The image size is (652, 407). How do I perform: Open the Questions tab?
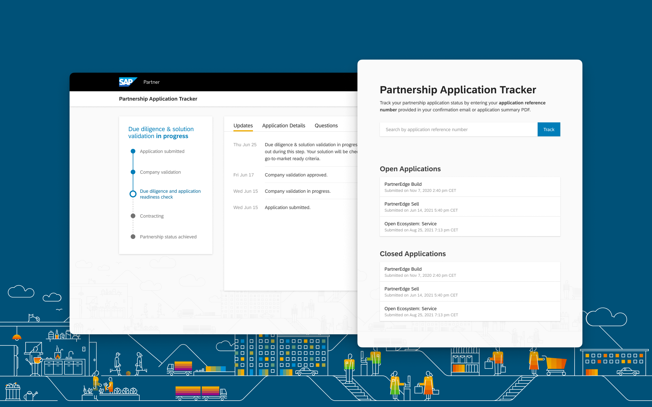[x=326, y=126]
